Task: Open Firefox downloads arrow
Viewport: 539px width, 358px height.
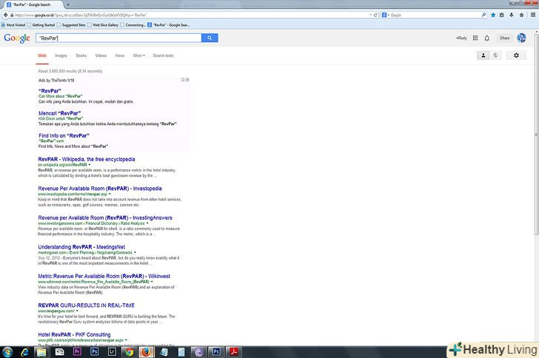Action: click(x=512, y=15)
